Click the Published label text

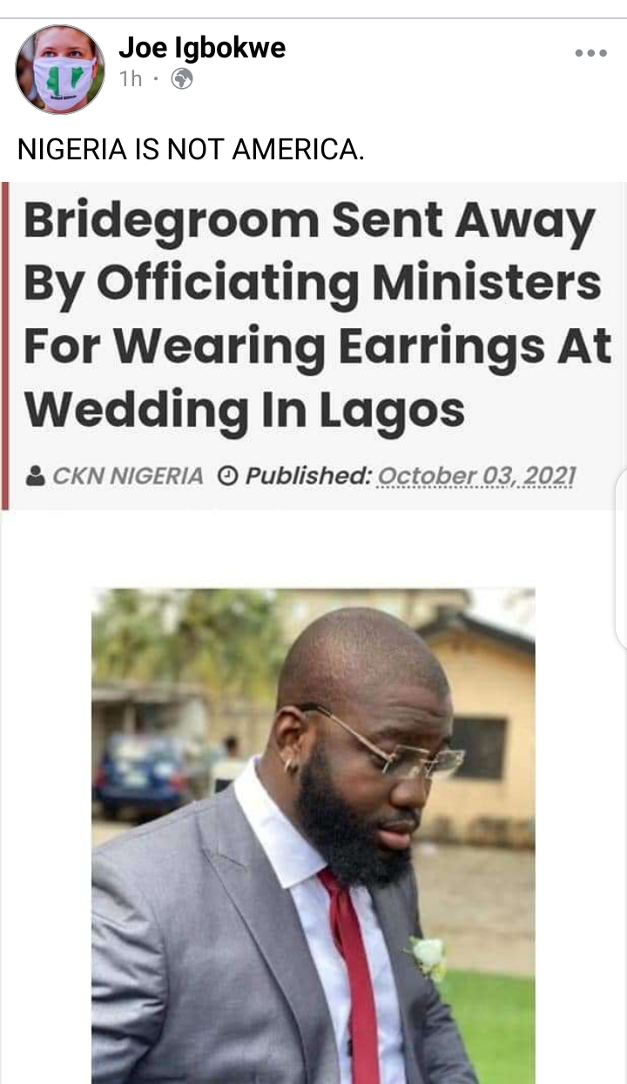pyautogui.click(x=309, y=476)
